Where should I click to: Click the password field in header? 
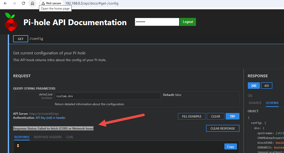pyautogui.click(x=157, y=22)
